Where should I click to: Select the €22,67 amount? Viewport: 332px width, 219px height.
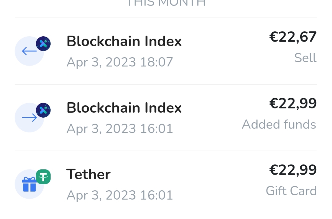click(293, 37)
